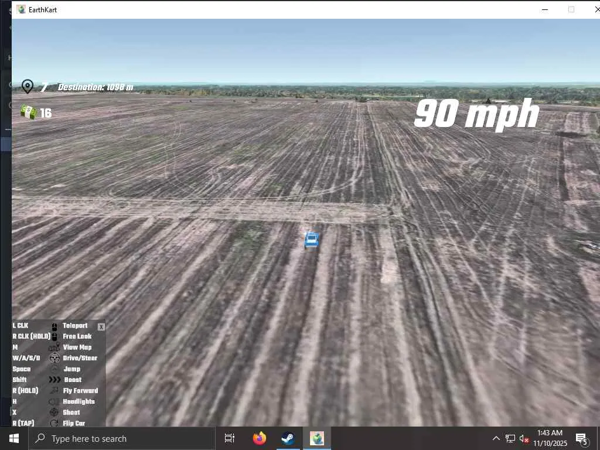The image size is (600, 450).
Task: Click the EarthKart title bar app icon
Action: click(x=22, y=9)
